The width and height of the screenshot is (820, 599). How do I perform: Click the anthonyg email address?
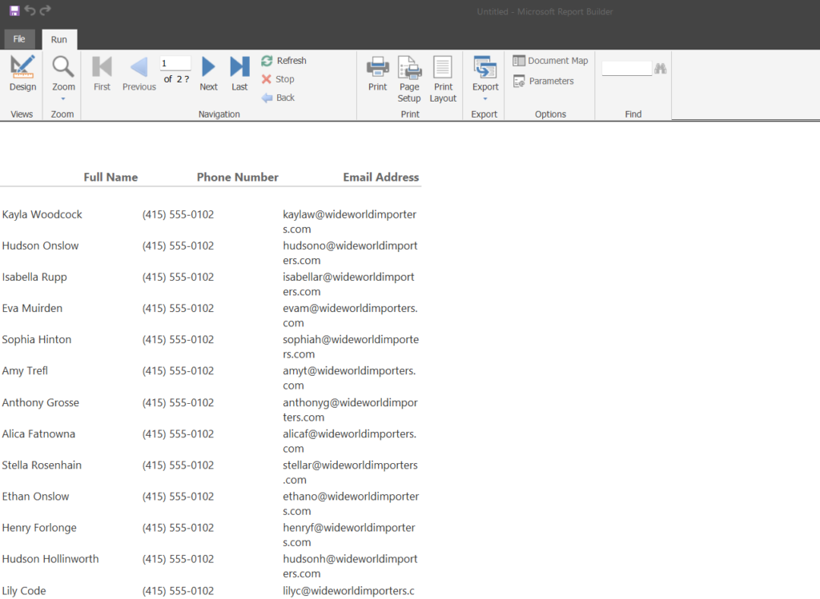[350, 410]
